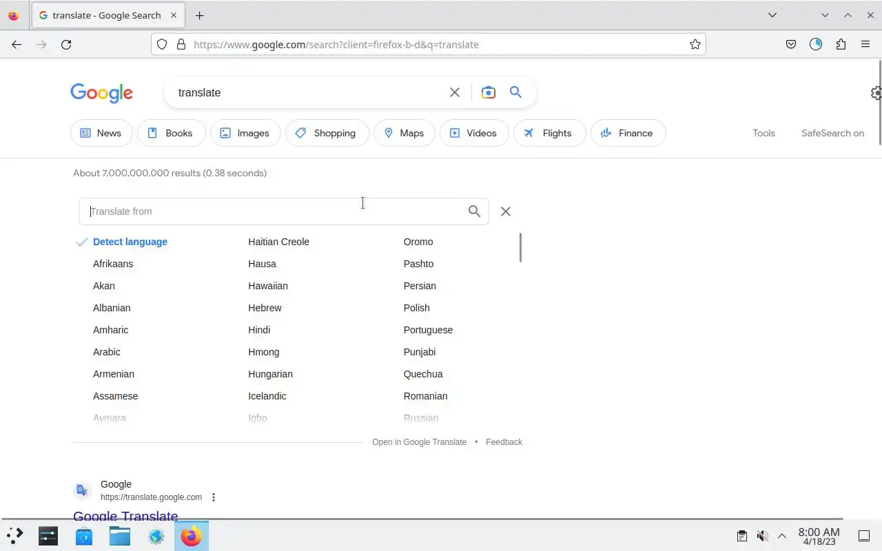The width and height of the screenshot is (882, 551).
Task: Filter results by Finance
Action: (628, 133)
